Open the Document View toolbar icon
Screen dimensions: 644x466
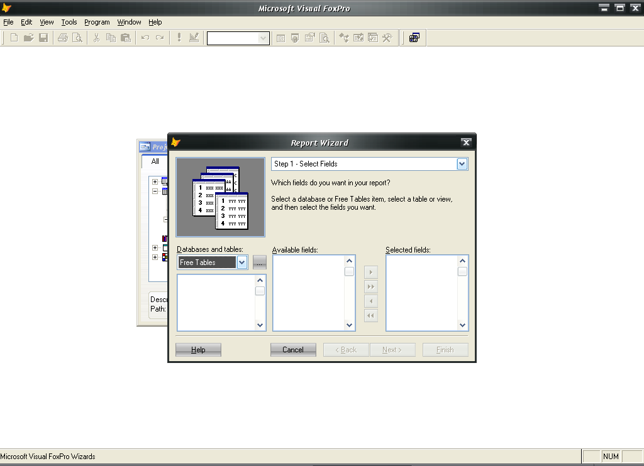tap(325, 38)
